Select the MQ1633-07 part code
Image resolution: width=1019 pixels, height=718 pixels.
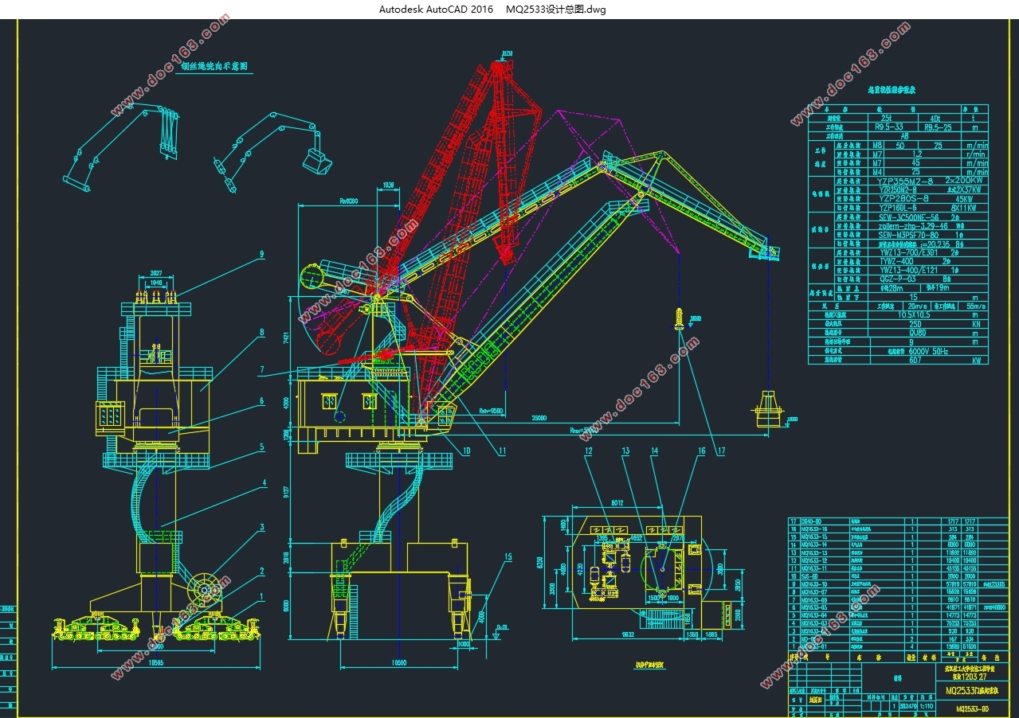814,592
